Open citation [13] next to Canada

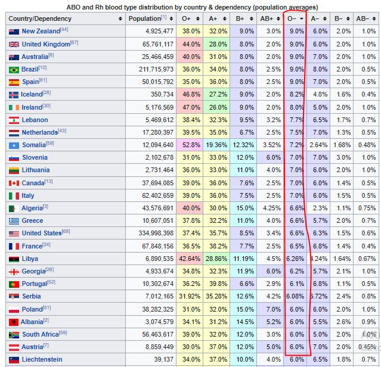49,182
